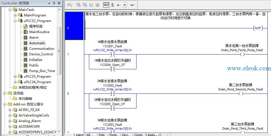Pin the Controller Organizer panel
Image resolution: width=271 pixels, height=136 pixels.
point(54,3)
